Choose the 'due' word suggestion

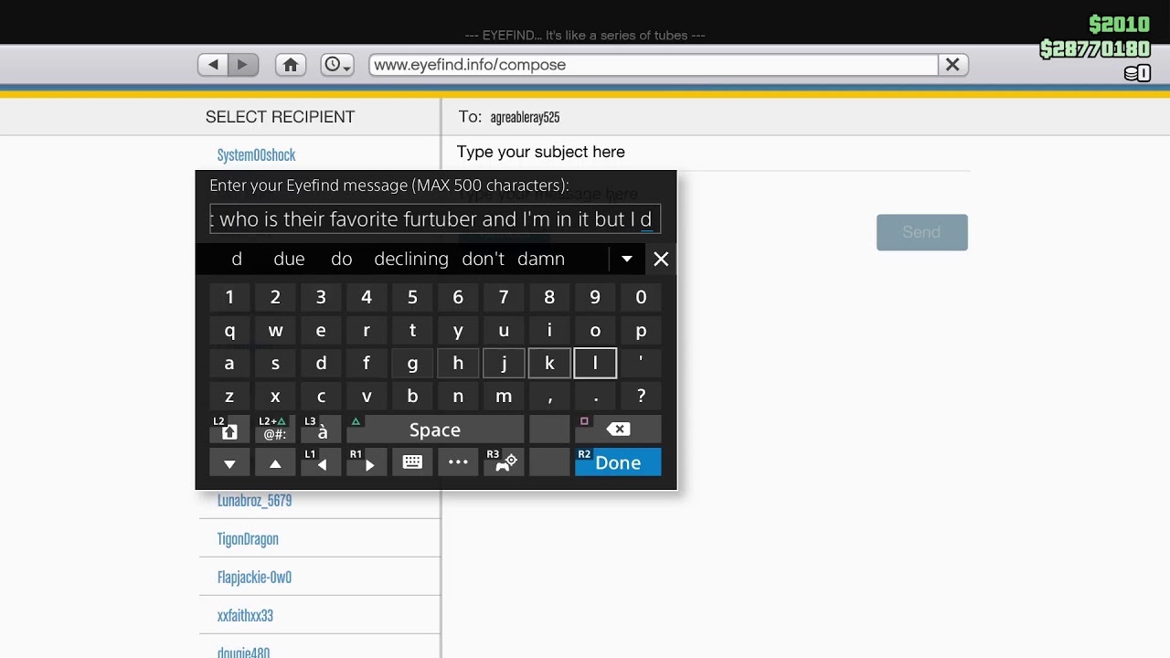tap(289, 259)
